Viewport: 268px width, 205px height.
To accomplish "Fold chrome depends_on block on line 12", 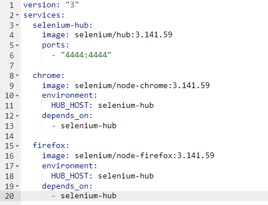I will point(18,116).
